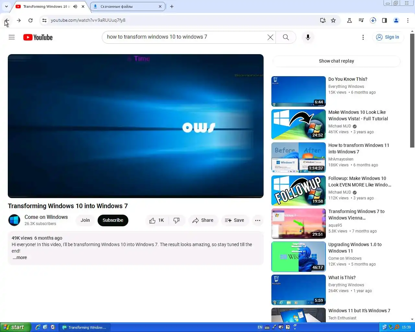
Task: Select the Transforming Windows 10 tab
Action: (x=45, y=6)
